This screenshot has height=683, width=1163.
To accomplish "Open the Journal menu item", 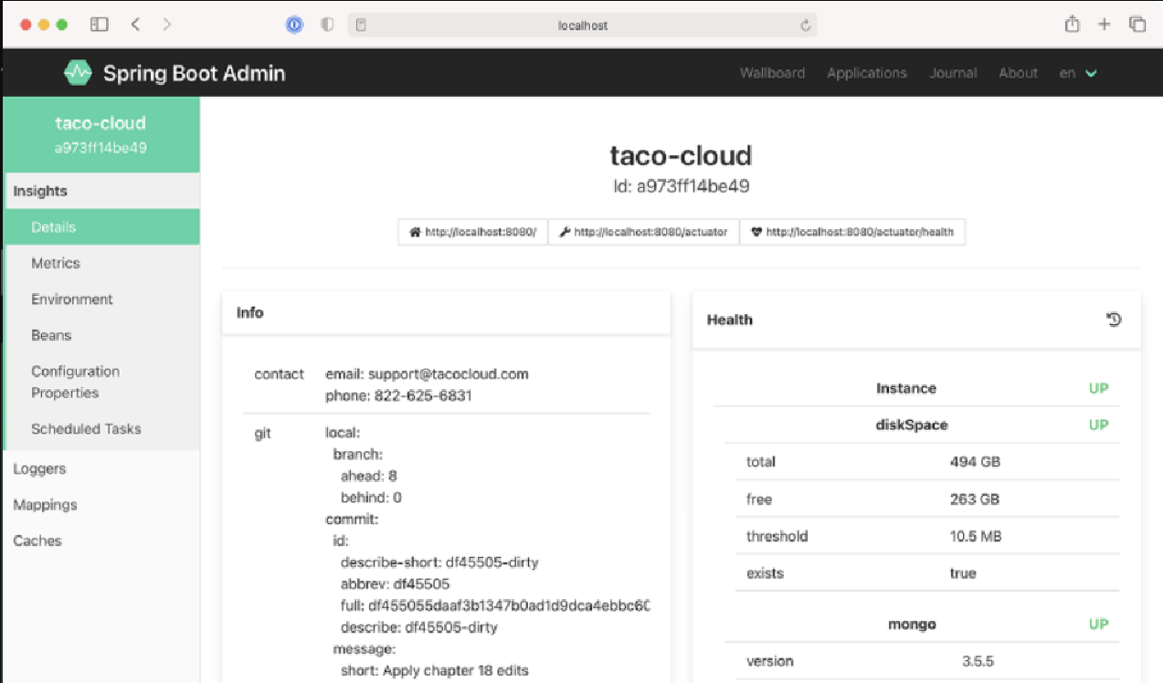I will click(x=953, y=73).
